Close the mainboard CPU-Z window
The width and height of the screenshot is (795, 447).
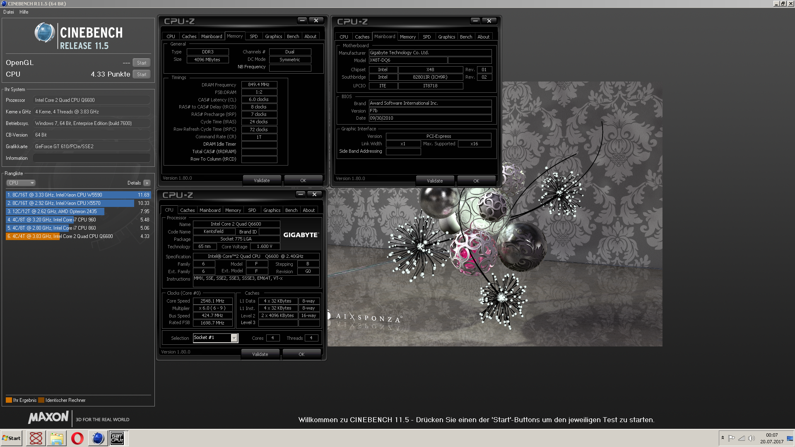[x=489, y=21]
